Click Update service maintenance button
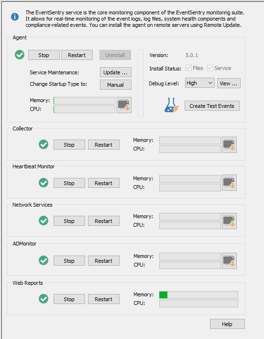Image resolution: width=264 pixels, height=339 pixels. coord(116,72)
